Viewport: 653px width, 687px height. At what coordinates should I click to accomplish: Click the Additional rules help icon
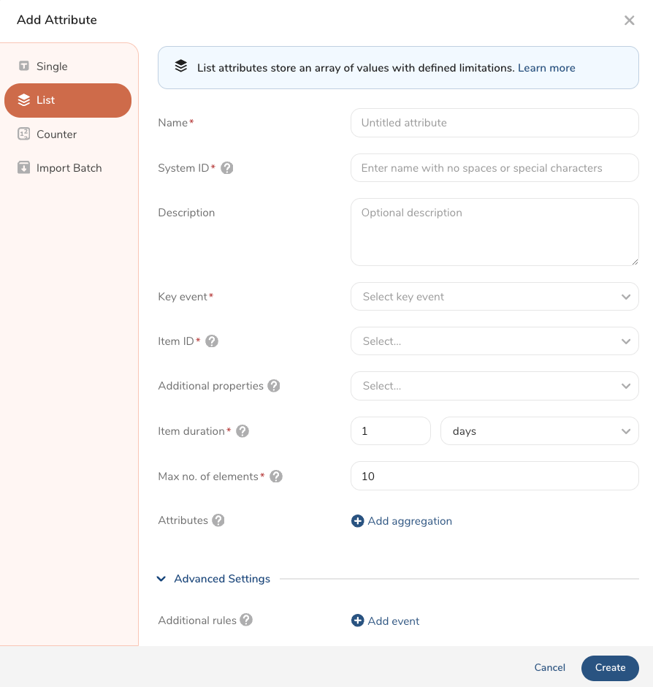pyautogui.click(x=246, y=620)
